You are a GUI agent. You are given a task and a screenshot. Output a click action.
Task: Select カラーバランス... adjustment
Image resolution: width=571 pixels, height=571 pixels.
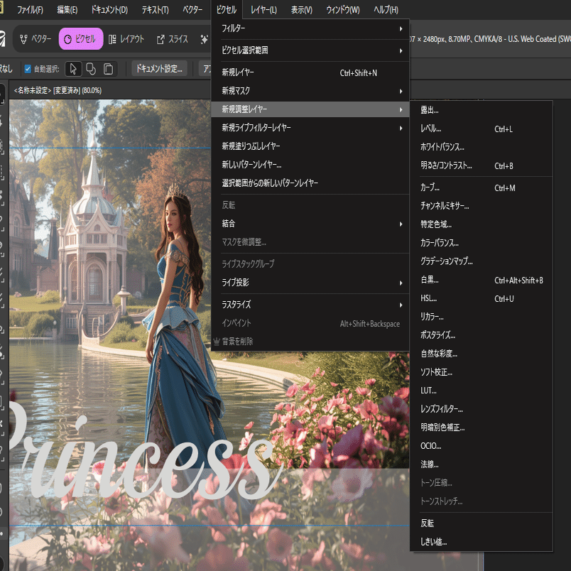(482, 243)
